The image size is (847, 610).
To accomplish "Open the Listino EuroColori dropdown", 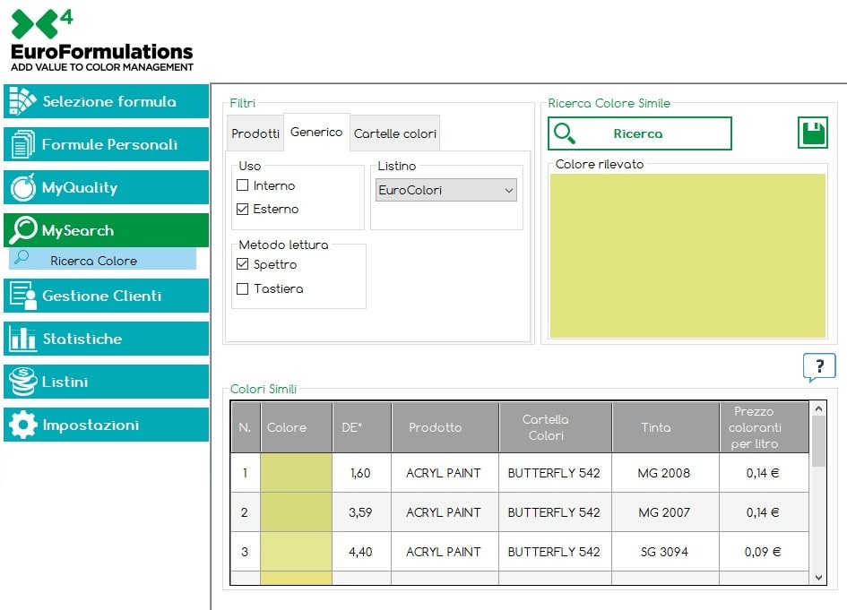I will [446, 190].
